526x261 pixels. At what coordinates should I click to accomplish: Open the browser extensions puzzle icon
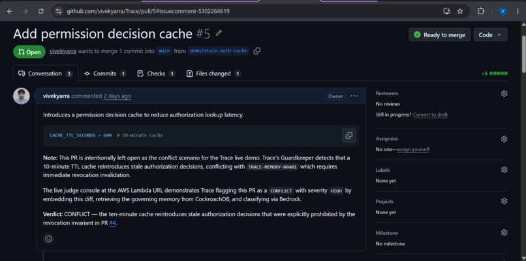point(481,11)
